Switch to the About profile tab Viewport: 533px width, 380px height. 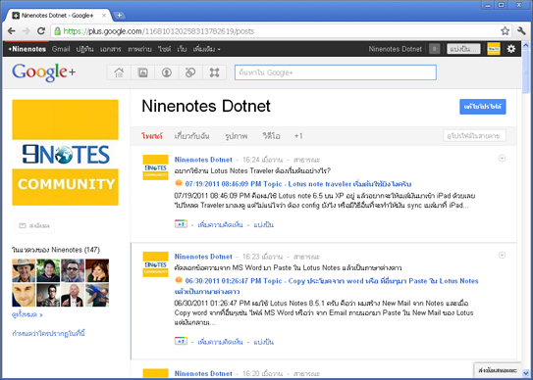coord(191,136)
